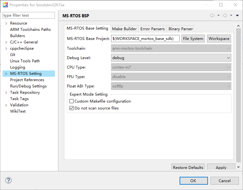Open the Error Parsers tab
The image size is (243, 190).
click(x=152, y=29)
